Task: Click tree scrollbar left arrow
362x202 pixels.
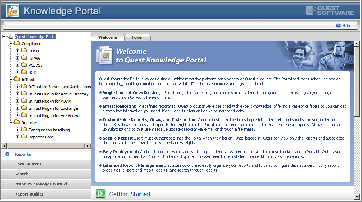Action: pyautogui.click(x=4, y=146)
